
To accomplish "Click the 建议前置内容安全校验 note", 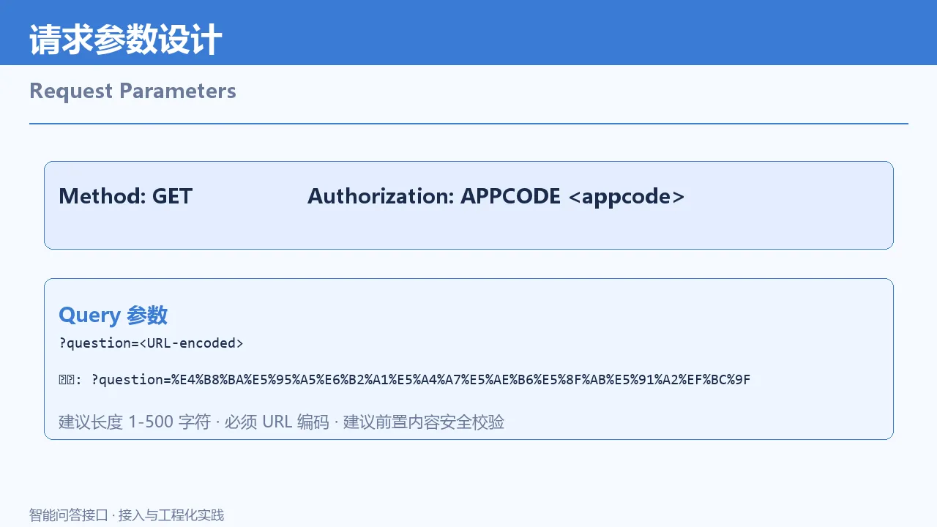I will tap(424, 422).
